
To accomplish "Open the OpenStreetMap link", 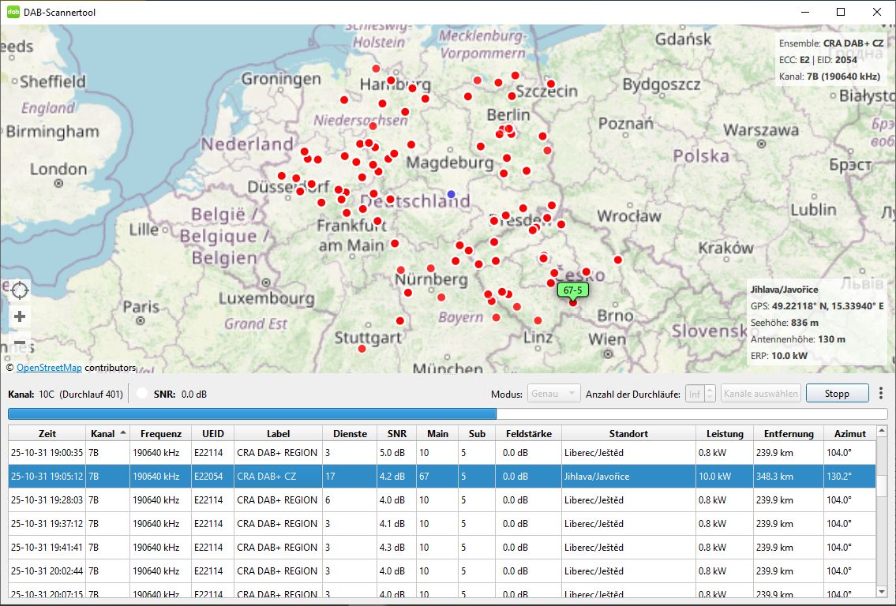I will (49, 368).
